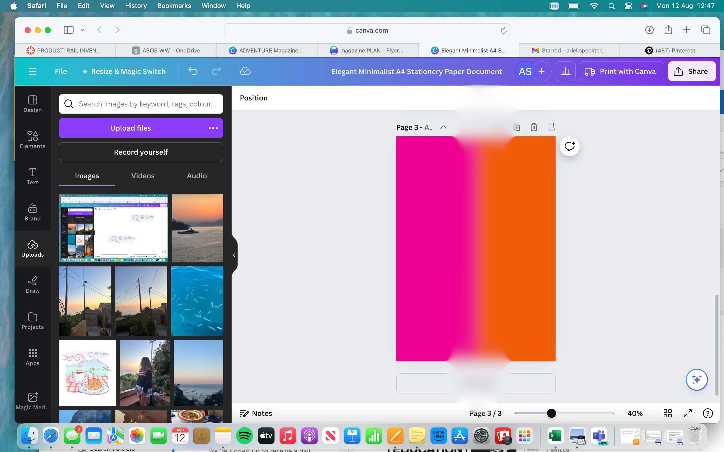
Task: Open the Brand panel
Action: pyautogui.click(x=32, y=212)
